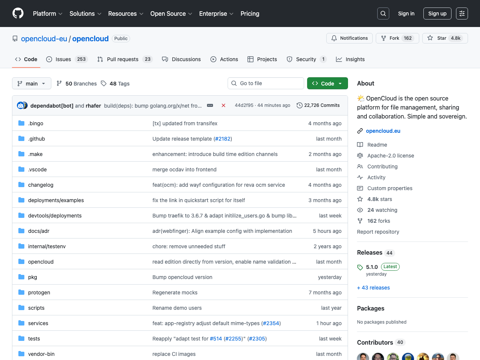Image resolution: width=480 pixels, height=360 pixels.
Task: Click the GitHub logo in the header
Action: tap(18, 13)
